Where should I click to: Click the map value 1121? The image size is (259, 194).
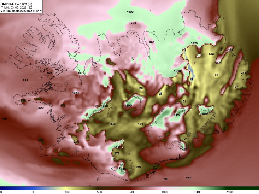tap(219, 63)
